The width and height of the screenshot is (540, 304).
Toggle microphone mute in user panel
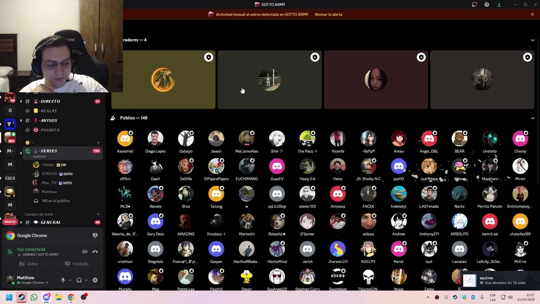pyautogui.click(x=63, y=280)
